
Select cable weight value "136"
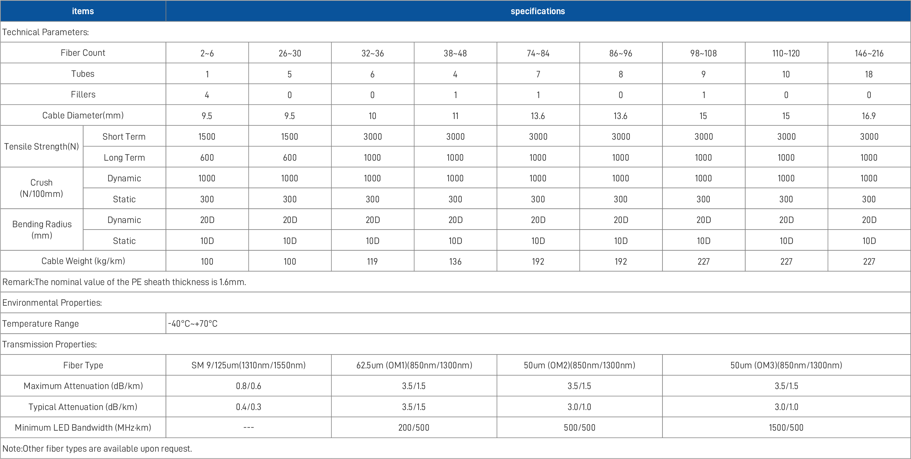point(455,261)
